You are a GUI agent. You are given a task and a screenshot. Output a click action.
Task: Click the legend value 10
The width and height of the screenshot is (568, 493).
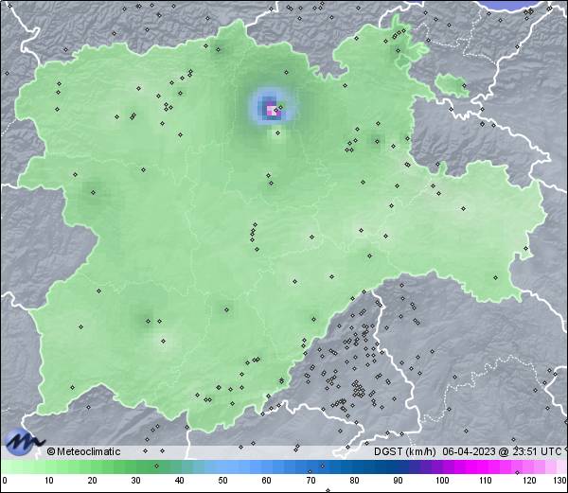[x=49, y=481]
